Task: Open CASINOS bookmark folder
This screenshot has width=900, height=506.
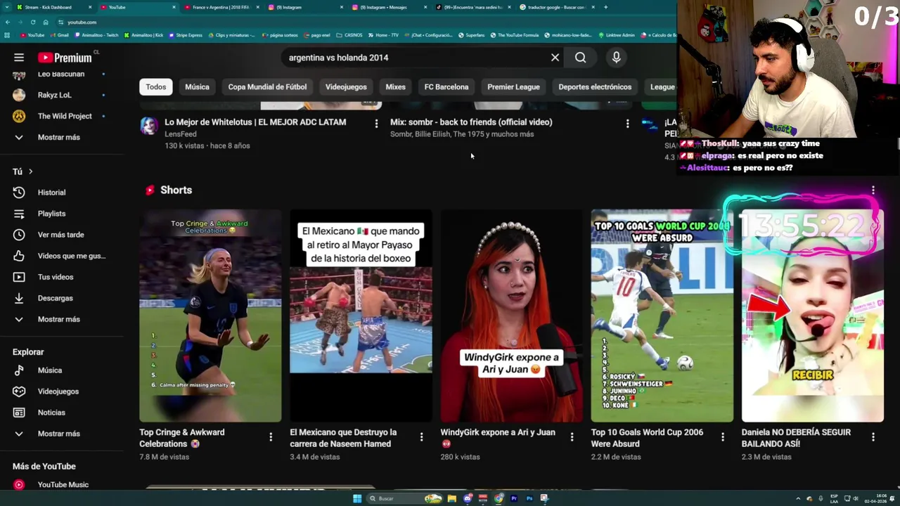Action: coord(349,35)
